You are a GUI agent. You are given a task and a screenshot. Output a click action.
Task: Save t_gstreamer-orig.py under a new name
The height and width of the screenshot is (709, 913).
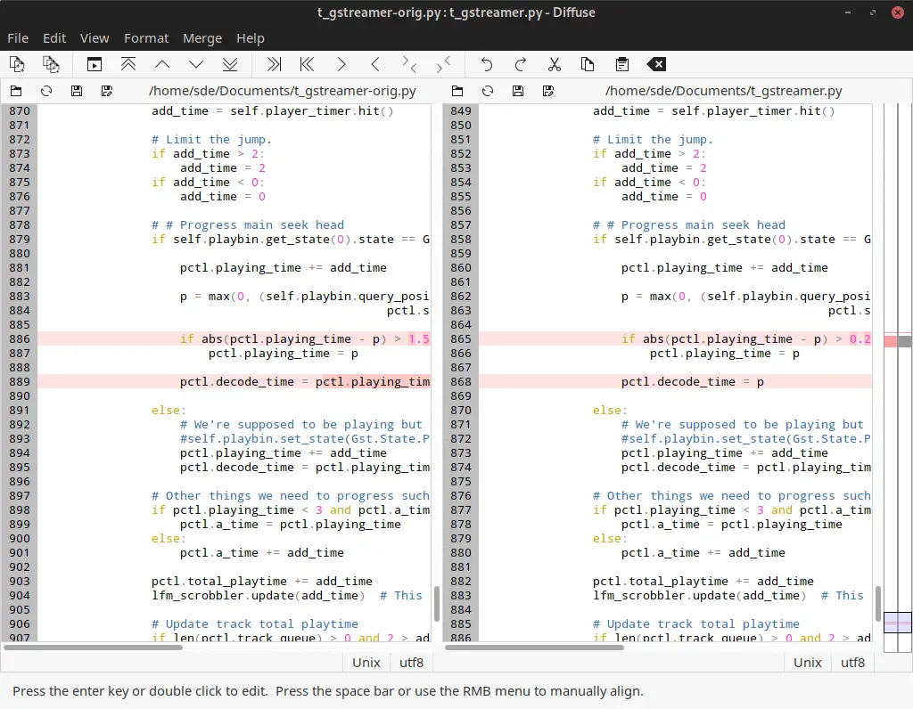(x=107, y=91)
